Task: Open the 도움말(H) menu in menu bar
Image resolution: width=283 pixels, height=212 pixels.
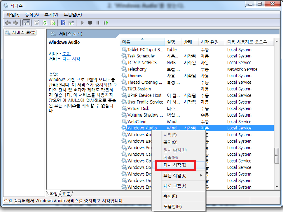Action: point(73,15)
